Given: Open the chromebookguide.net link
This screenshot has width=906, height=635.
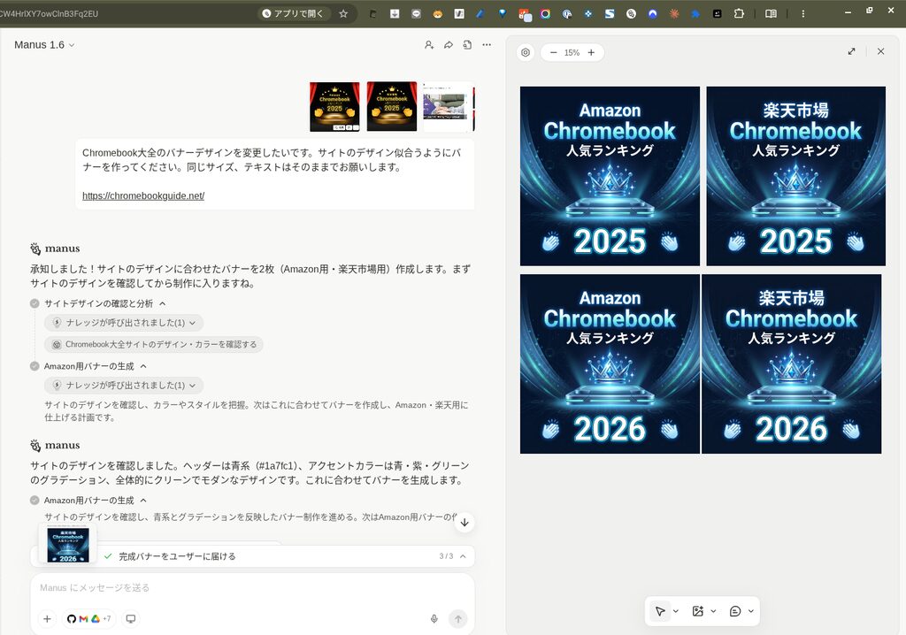Looking at the screenshot, I should 143,195.
